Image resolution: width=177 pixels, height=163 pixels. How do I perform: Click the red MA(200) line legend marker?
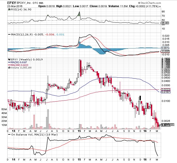click(9, 65)
